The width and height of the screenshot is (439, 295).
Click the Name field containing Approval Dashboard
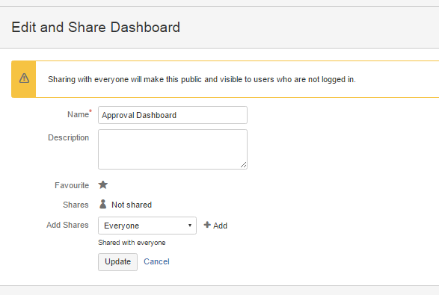pyautogui.click(x=173, y=115)
